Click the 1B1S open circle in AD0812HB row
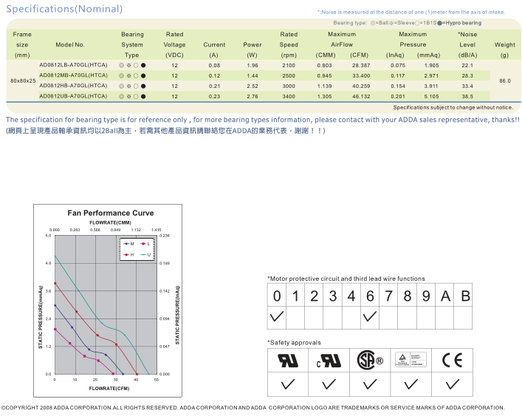522x416 pixels. click(x=136, y=86)
